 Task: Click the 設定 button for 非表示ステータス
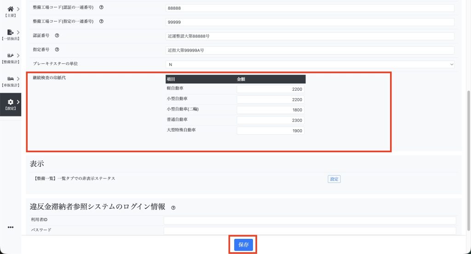click(x=334, y=179)
